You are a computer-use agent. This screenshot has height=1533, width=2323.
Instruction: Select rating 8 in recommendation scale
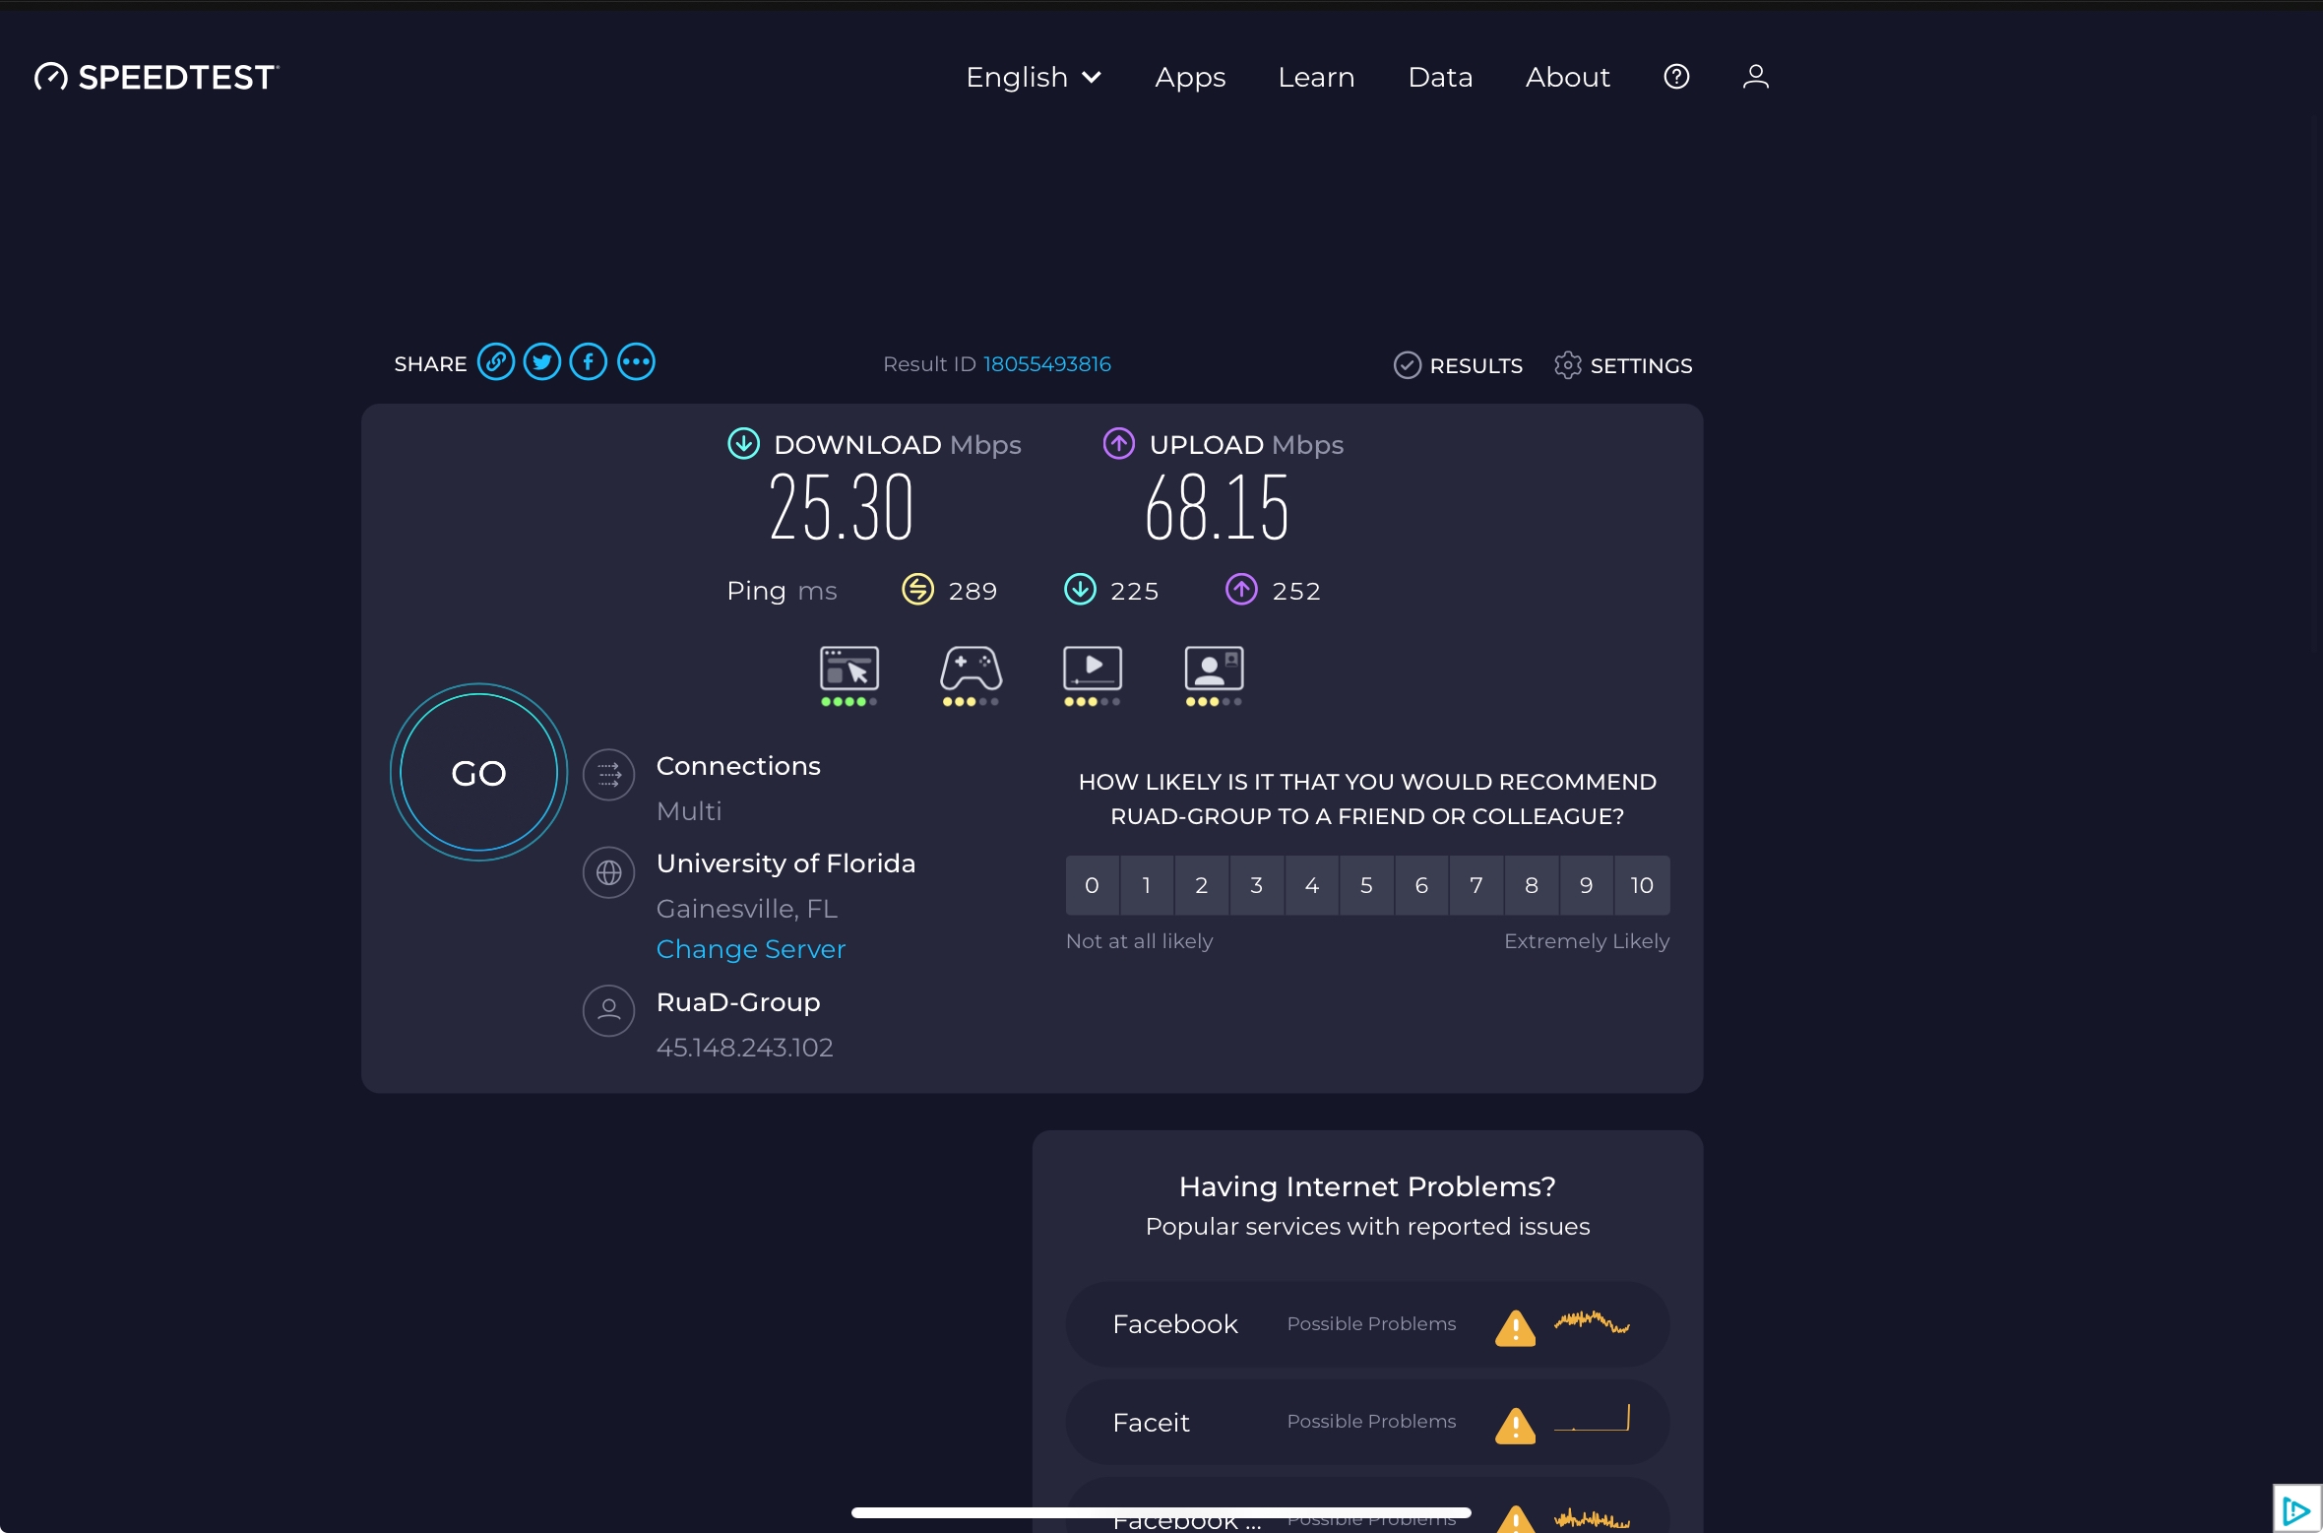[x=1532, y=885]
